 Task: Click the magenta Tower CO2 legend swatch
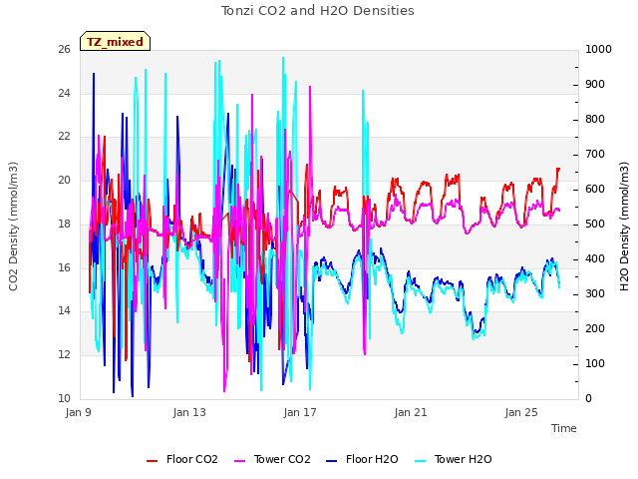point(240,461)
